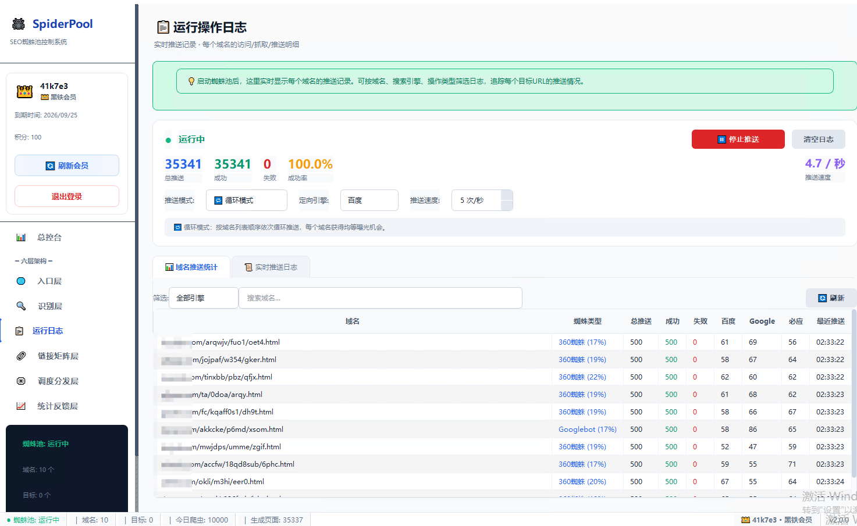
Task: Click the globe icon beside 入口层
Action: point(21,281)
